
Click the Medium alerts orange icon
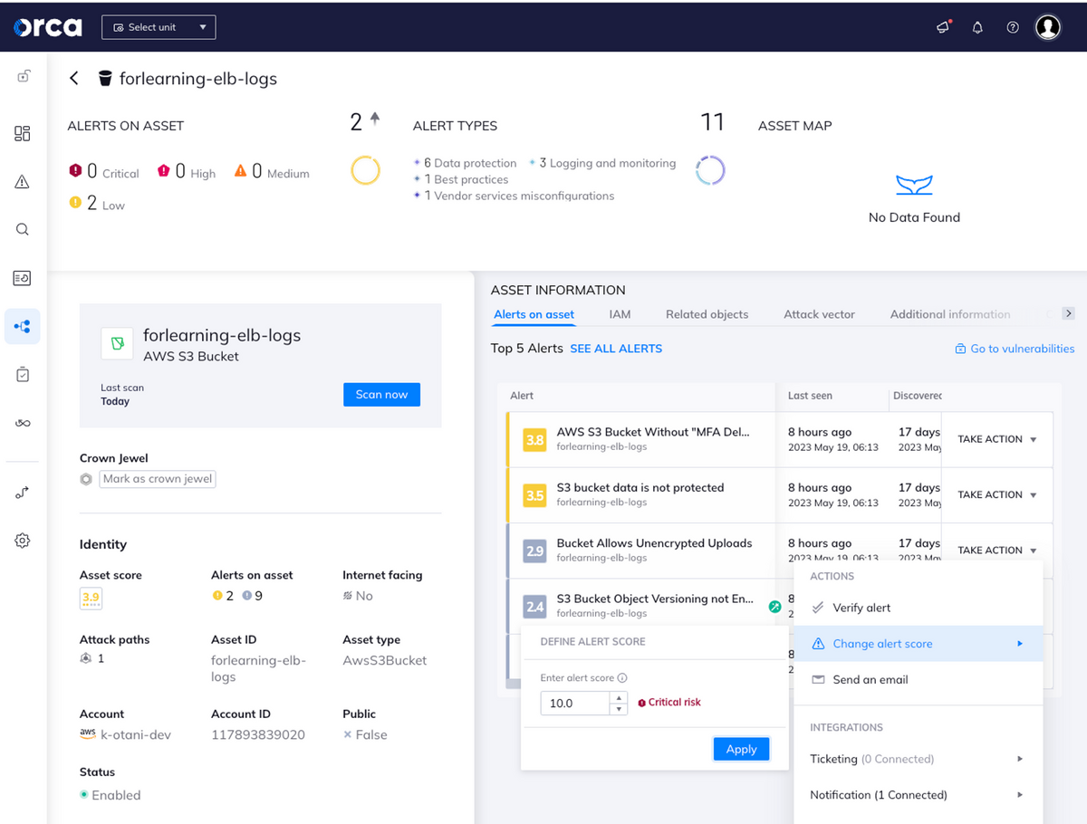pyautogui.click(x=241, y=170)
